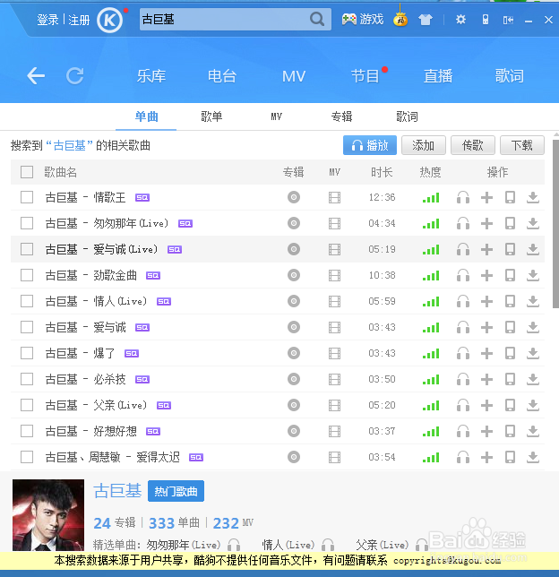559x577 pixels.
Task: Click the 登录 link
Action: tap(47, 20)
